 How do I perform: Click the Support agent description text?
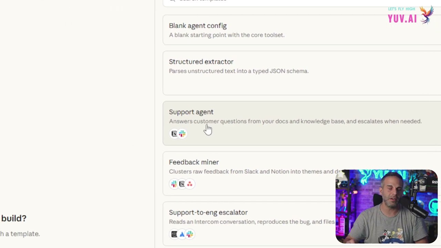click(x=295, y=121)
